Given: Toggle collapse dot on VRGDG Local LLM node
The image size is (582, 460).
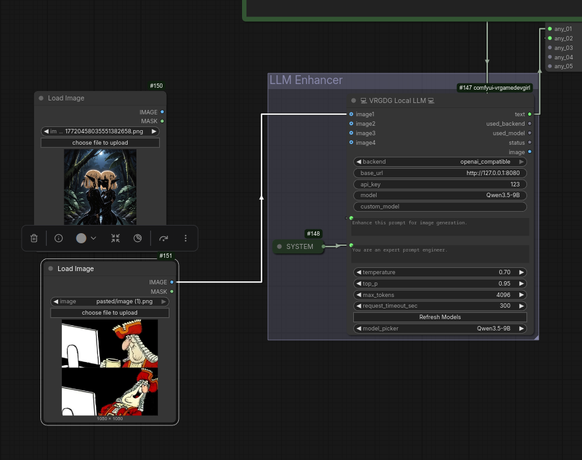Looking at the screenshot, I should (x=354, y=100).
